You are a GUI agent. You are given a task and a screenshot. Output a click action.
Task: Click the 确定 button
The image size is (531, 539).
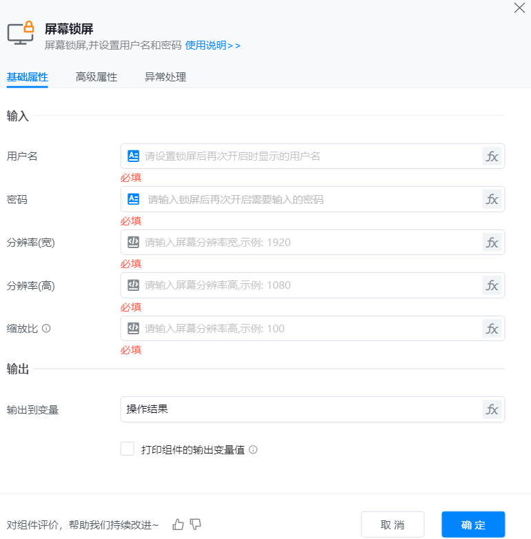(473, 525)
